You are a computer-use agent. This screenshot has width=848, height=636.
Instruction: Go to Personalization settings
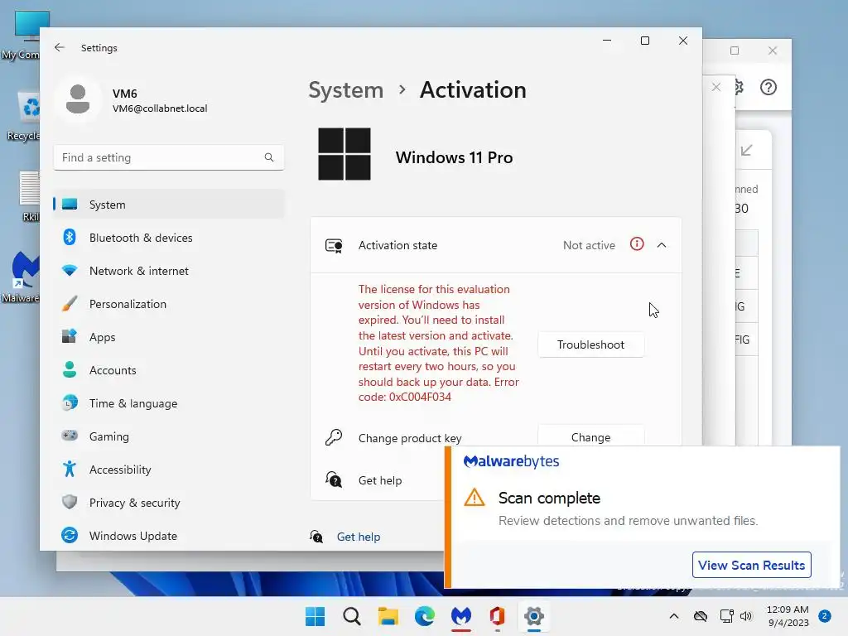pyautogui.click(x=169, y=304)
